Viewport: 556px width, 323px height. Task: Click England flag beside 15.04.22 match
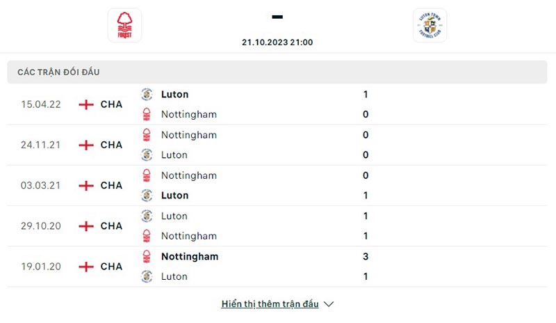point(86,104)
